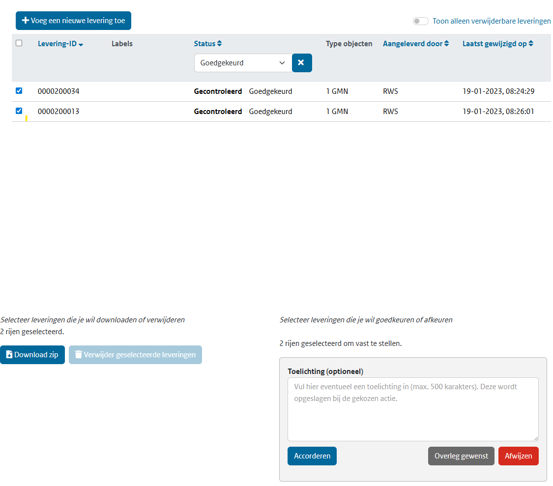
Task: Open levering 0000200013 row ID
Action: (x=58, y=112)
